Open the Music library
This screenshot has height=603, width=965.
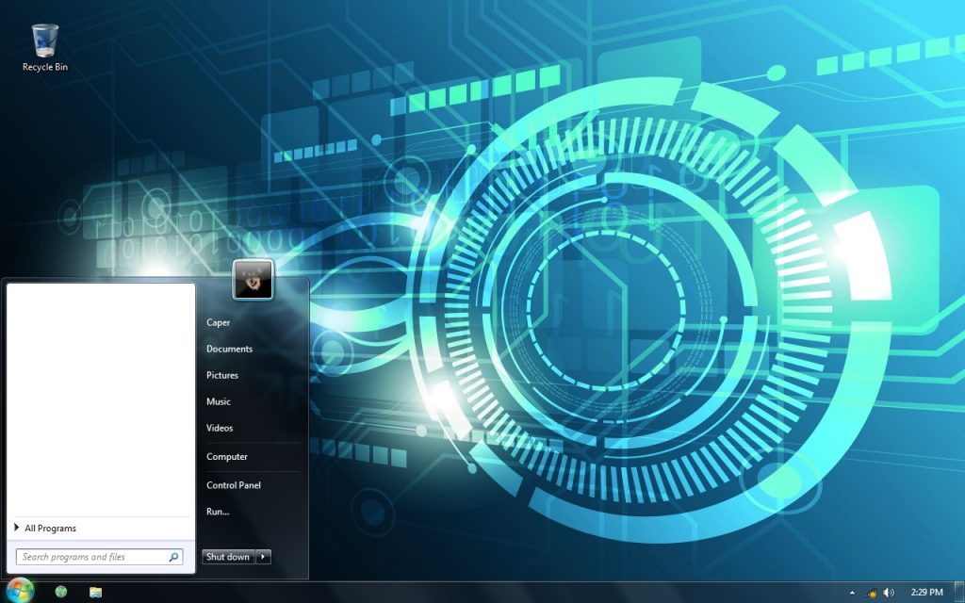(219, 401)
